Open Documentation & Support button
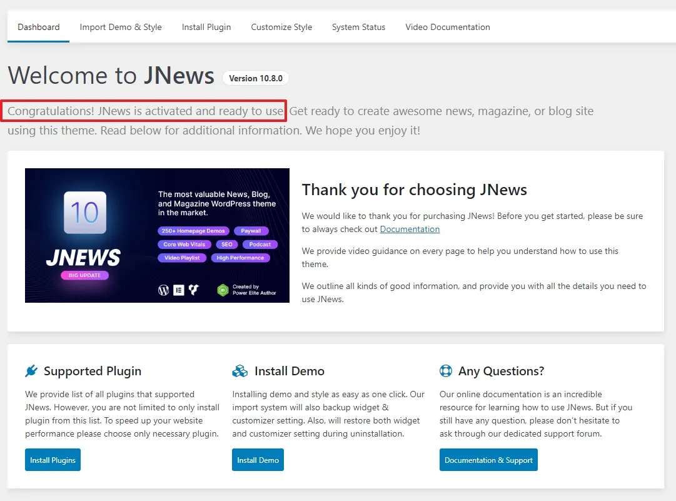 coord(488,460)
